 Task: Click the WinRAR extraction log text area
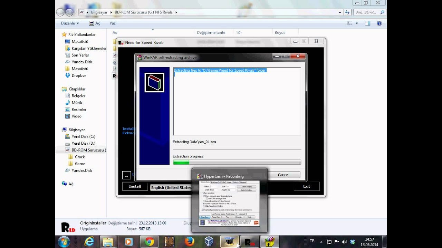pos(237,101)
